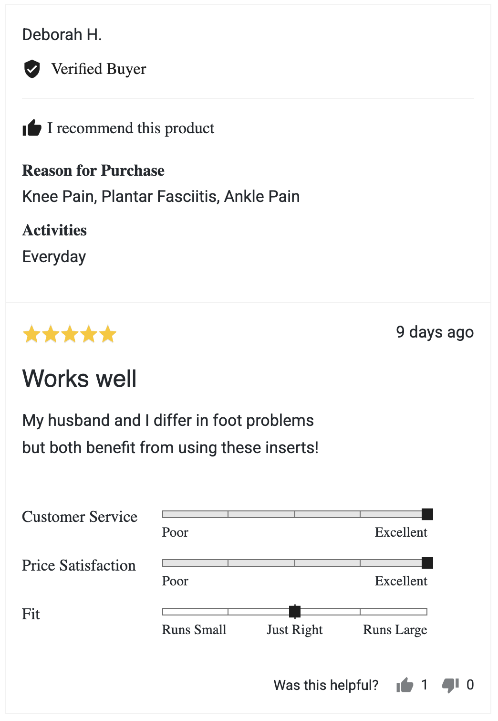The width and height of the screenshot is (498, 721).
Task: Click the Verified Buyer label
Action: coord(99,69)
